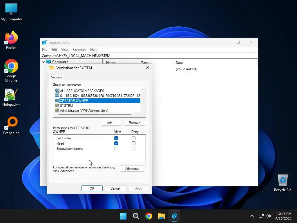The height and width of the screenshot is (223, 297).
Task: Toggle Allow for Special permissions
Action: [116, 148]
